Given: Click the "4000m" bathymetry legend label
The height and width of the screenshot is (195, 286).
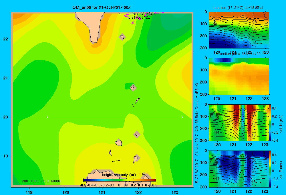Looking at the screenshot, I should click(x=56, y=181).
